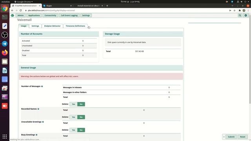Viewport: 251px width, 141px height.
Task: Set Recorded Names Delete to Yes
Action: coord(73,117)
